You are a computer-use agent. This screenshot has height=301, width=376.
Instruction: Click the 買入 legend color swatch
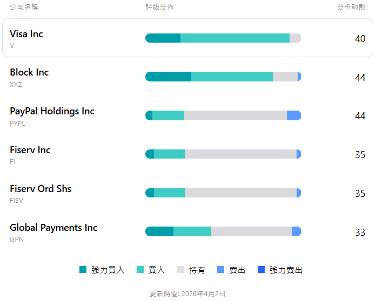tap(140, 270)
